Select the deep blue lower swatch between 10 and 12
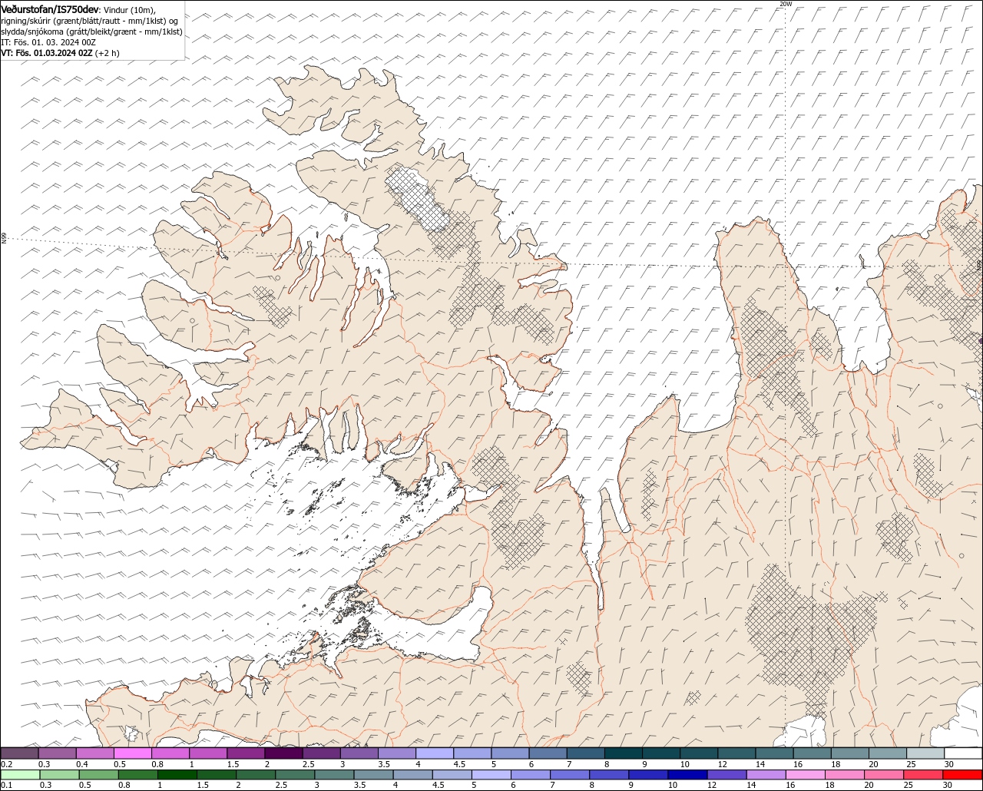Viewport: 983px width, 791px height. tap(689, 775)
